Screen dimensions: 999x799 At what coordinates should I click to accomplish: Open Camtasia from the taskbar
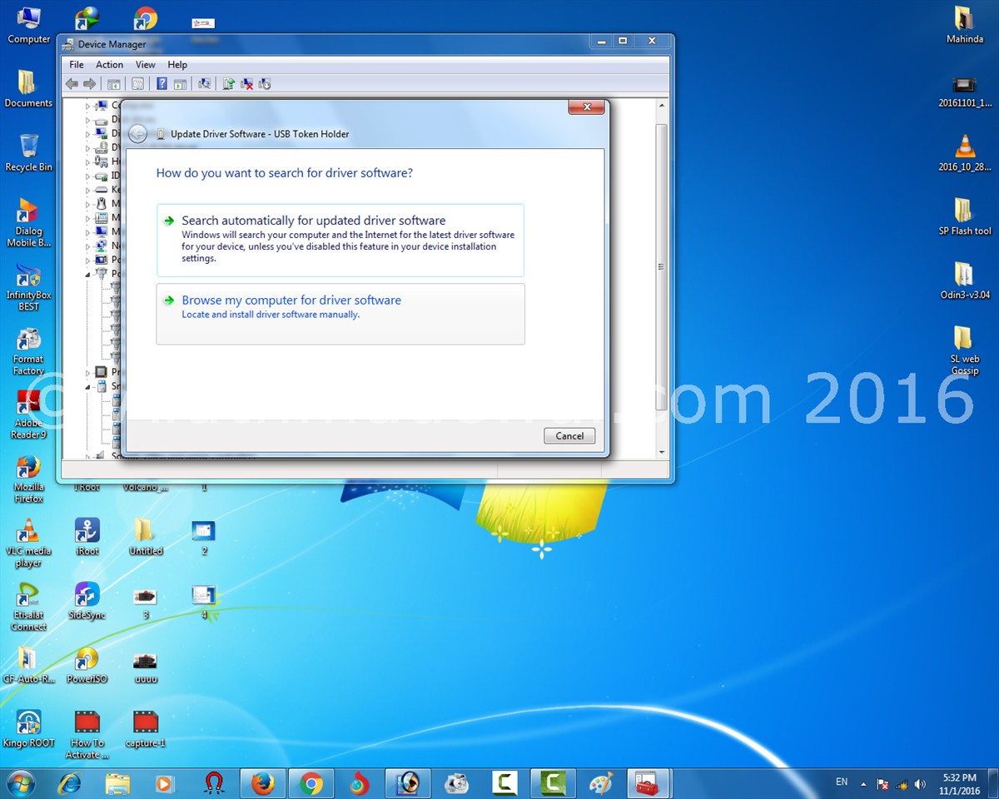(504, 782)
